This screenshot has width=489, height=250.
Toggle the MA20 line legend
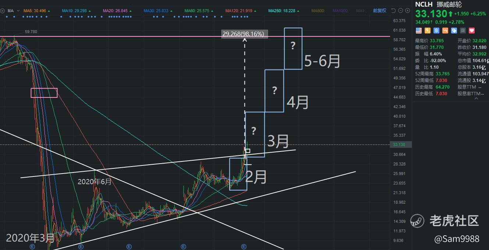click(x=115, y=11)
